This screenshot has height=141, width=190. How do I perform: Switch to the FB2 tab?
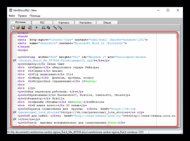pyautogui.click(x=42, y=22)
